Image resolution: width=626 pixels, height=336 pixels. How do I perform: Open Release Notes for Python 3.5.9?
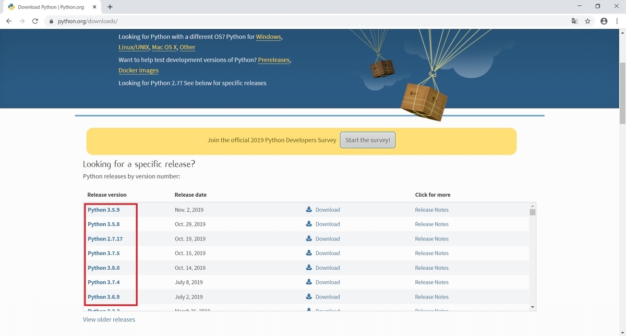(x=431, y=210)
